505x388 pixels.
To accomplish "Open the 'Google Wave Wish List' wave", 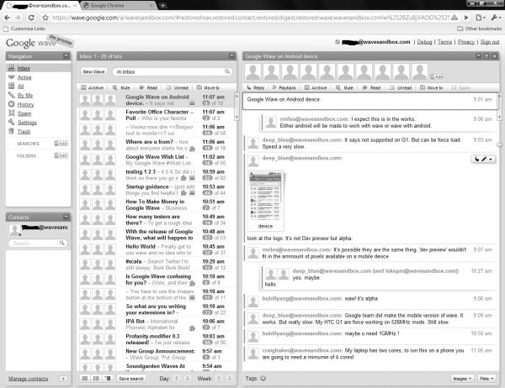I will [x=157, y=160].
